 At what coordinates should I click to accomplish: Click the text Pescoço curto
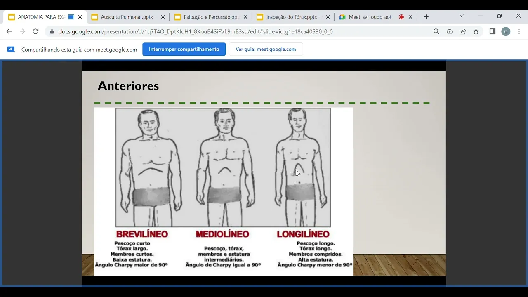click(x=132, y=243)
